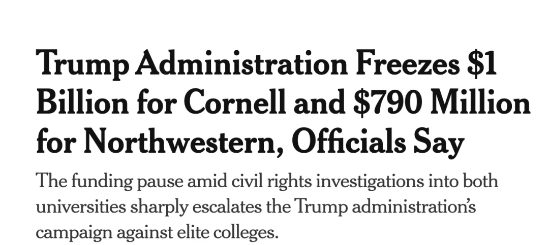Click "funding pause" in the summary text
This screenshot has height=245, width=549.
(x=127, y=182)
